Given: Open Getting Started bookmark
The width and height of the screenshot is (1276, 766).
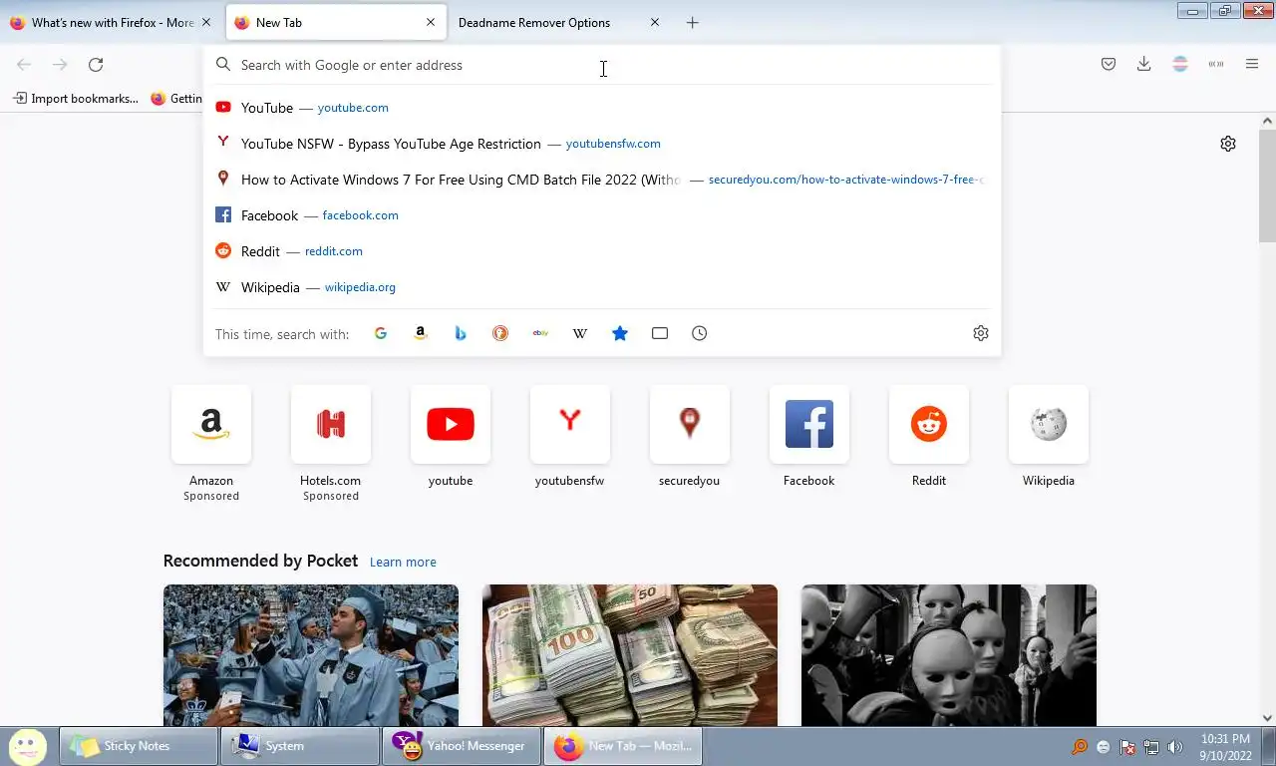Looking at the screenshot, I should [x=176, y=99].
